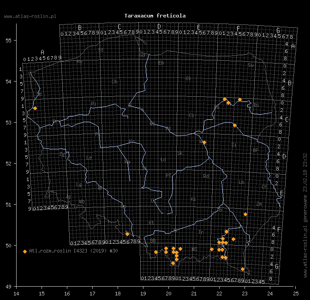Viewport: 310px width, 300px height.
Task: Click the 'Lb' city label
Action: click(x=241, y=182)
